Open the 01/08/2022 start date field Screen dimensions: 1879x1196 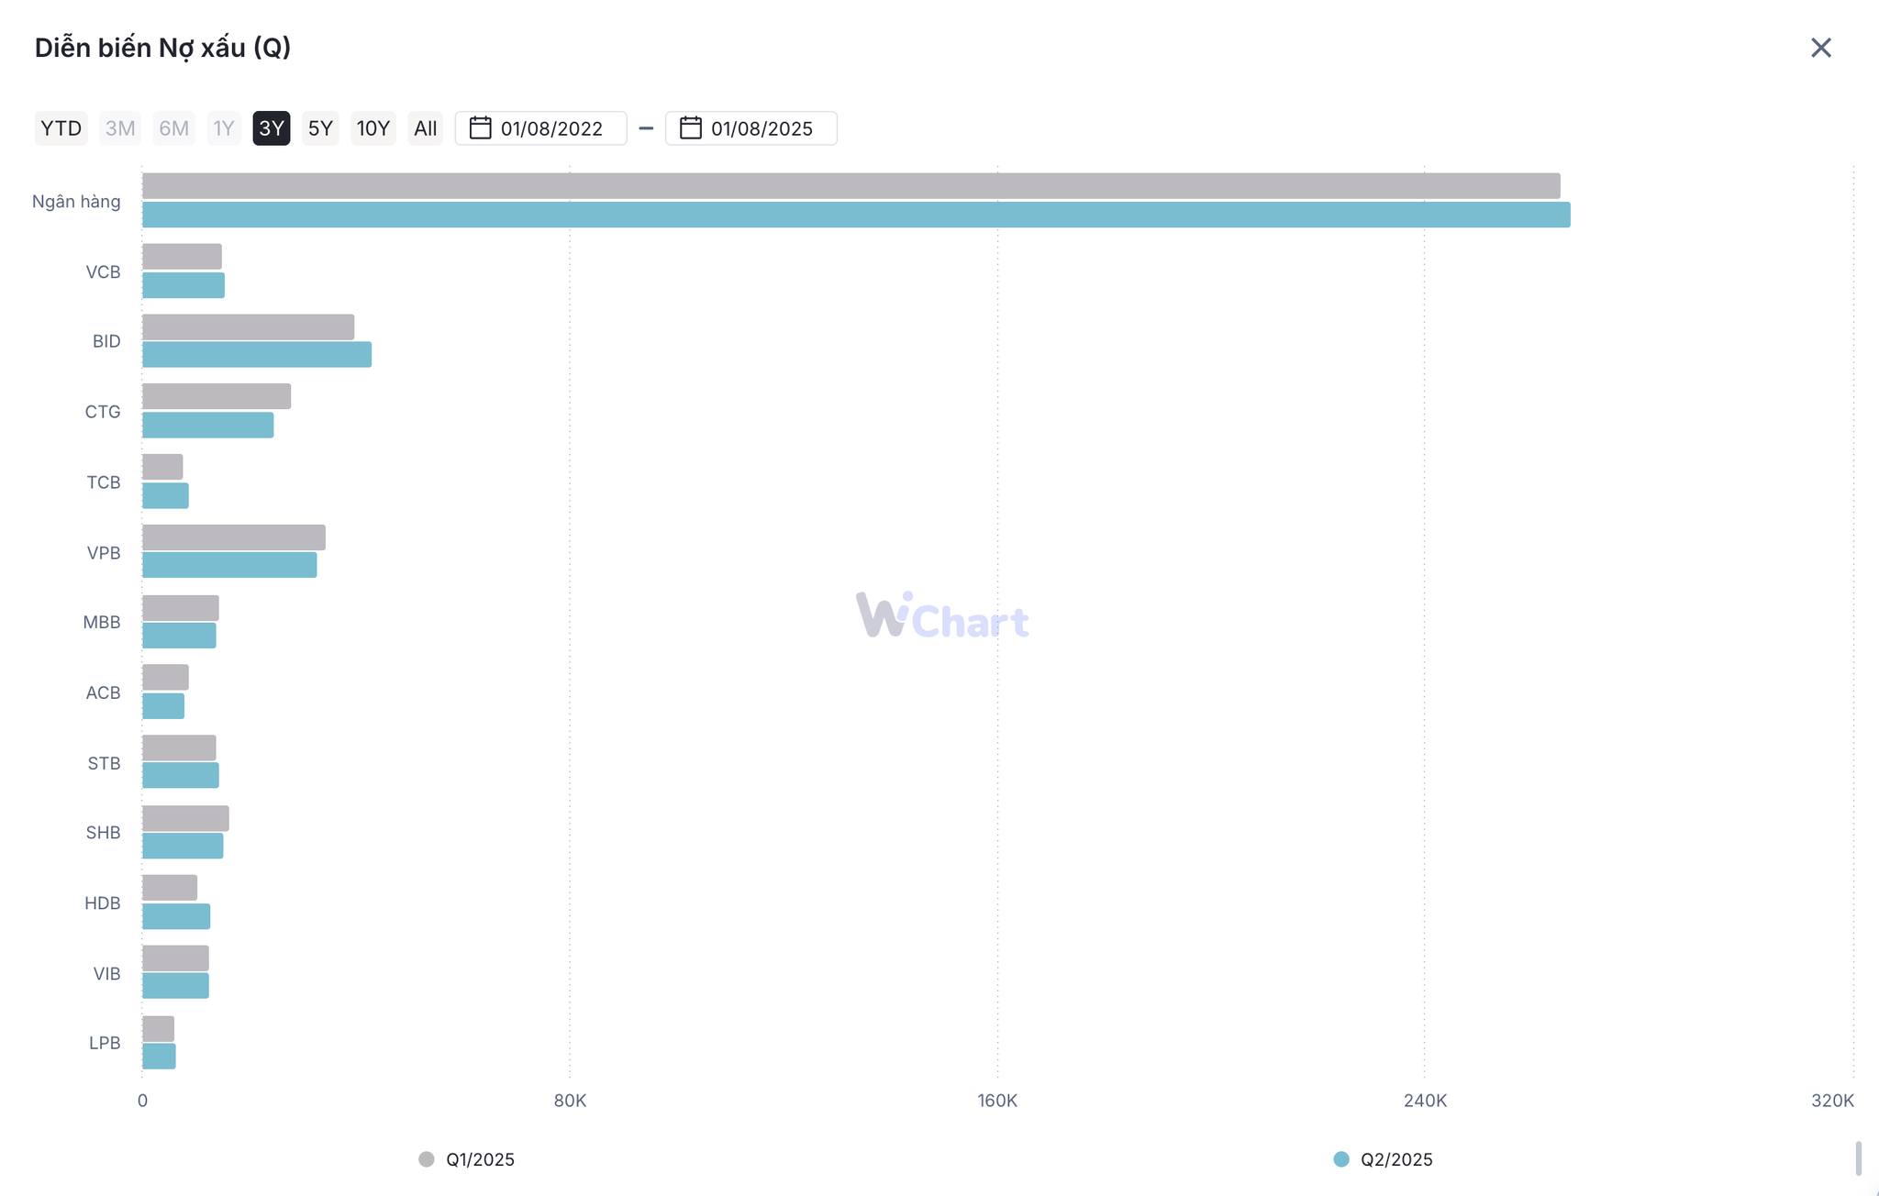coord(551,128)
